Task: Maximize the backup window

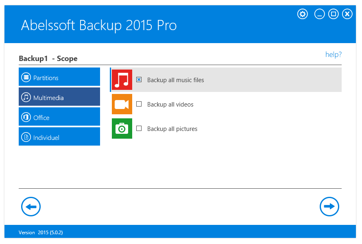Action: click(334, 14)
